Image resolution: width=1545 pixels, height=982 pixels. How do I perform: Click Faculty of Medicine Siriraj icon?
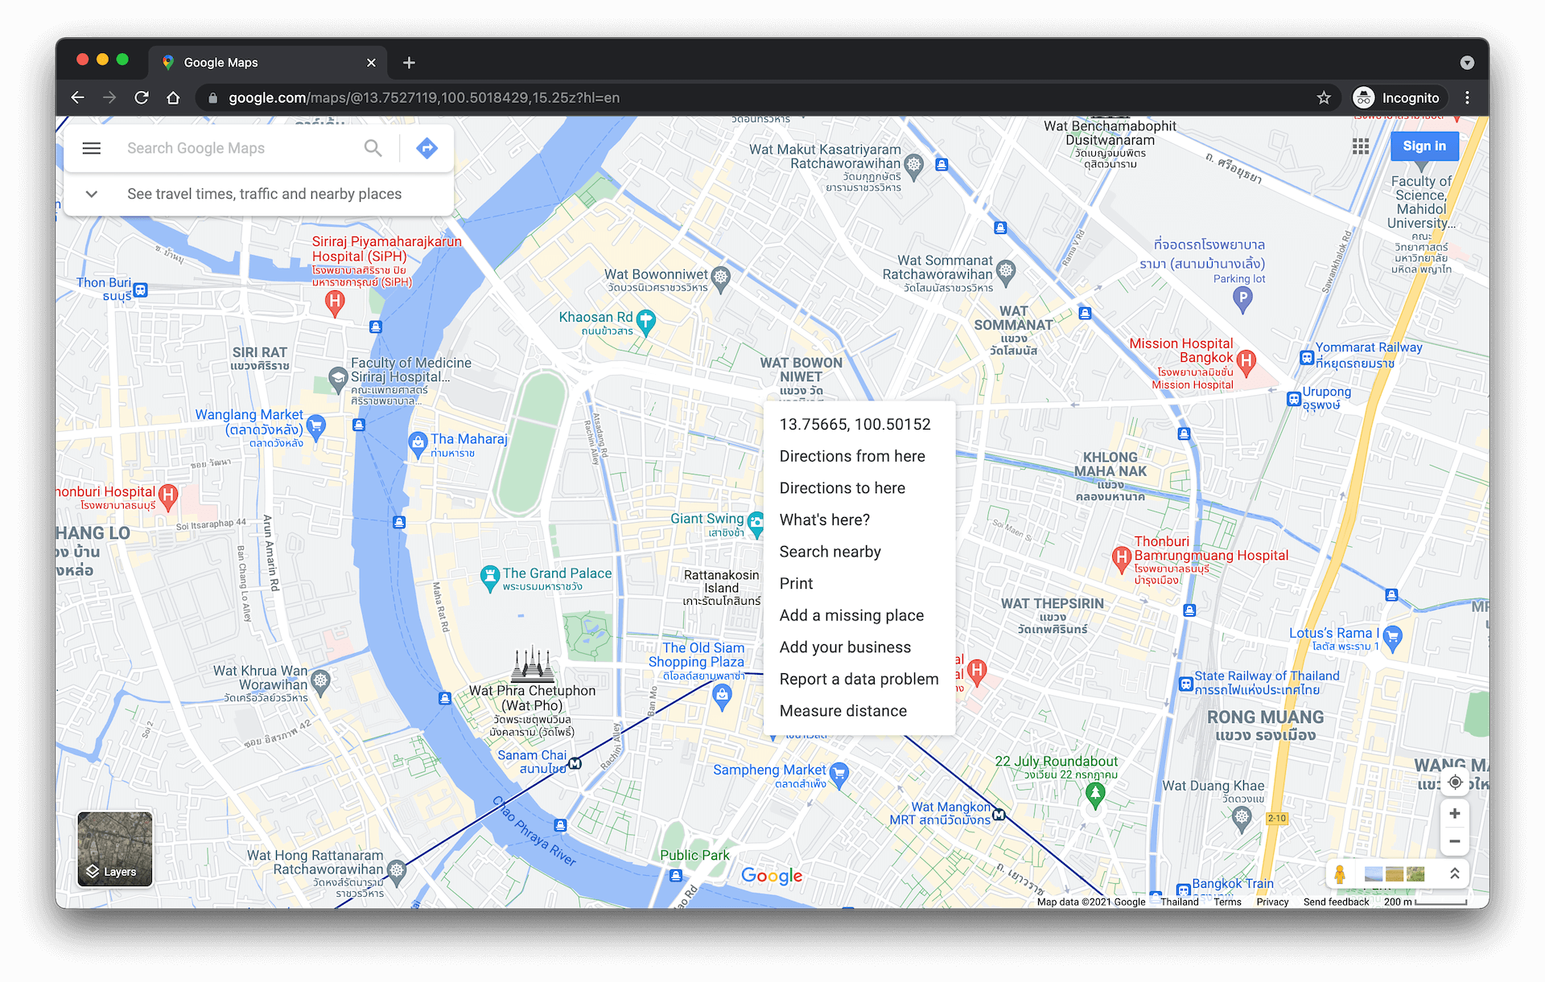(x=339, y=377)
